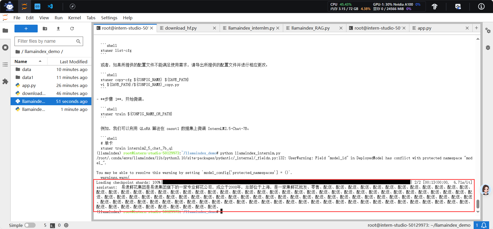Open the Help menu

tap(128, 18)
